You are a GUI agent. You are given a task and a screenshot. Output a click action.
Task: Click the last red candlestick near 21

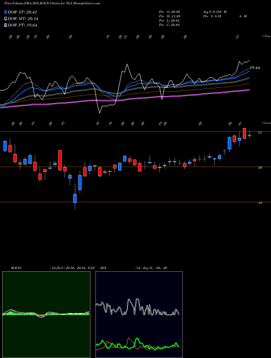[x=244, y=133]
